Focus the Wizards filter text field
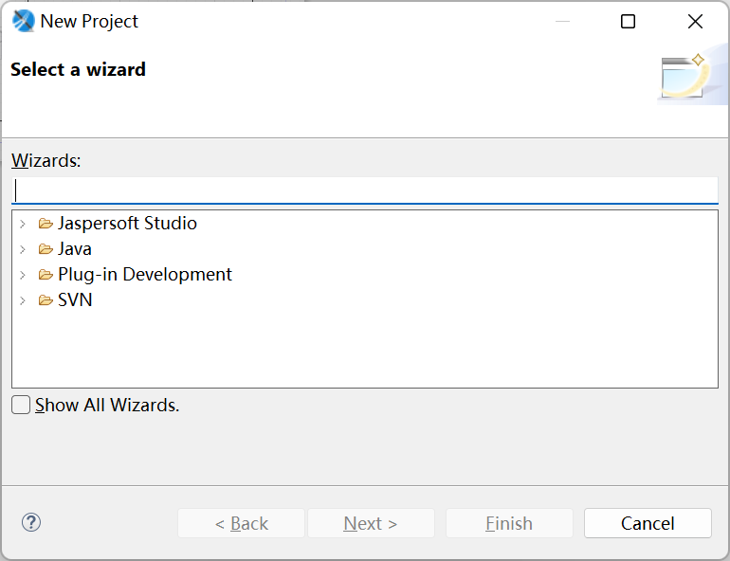 [x=365, y=190]
